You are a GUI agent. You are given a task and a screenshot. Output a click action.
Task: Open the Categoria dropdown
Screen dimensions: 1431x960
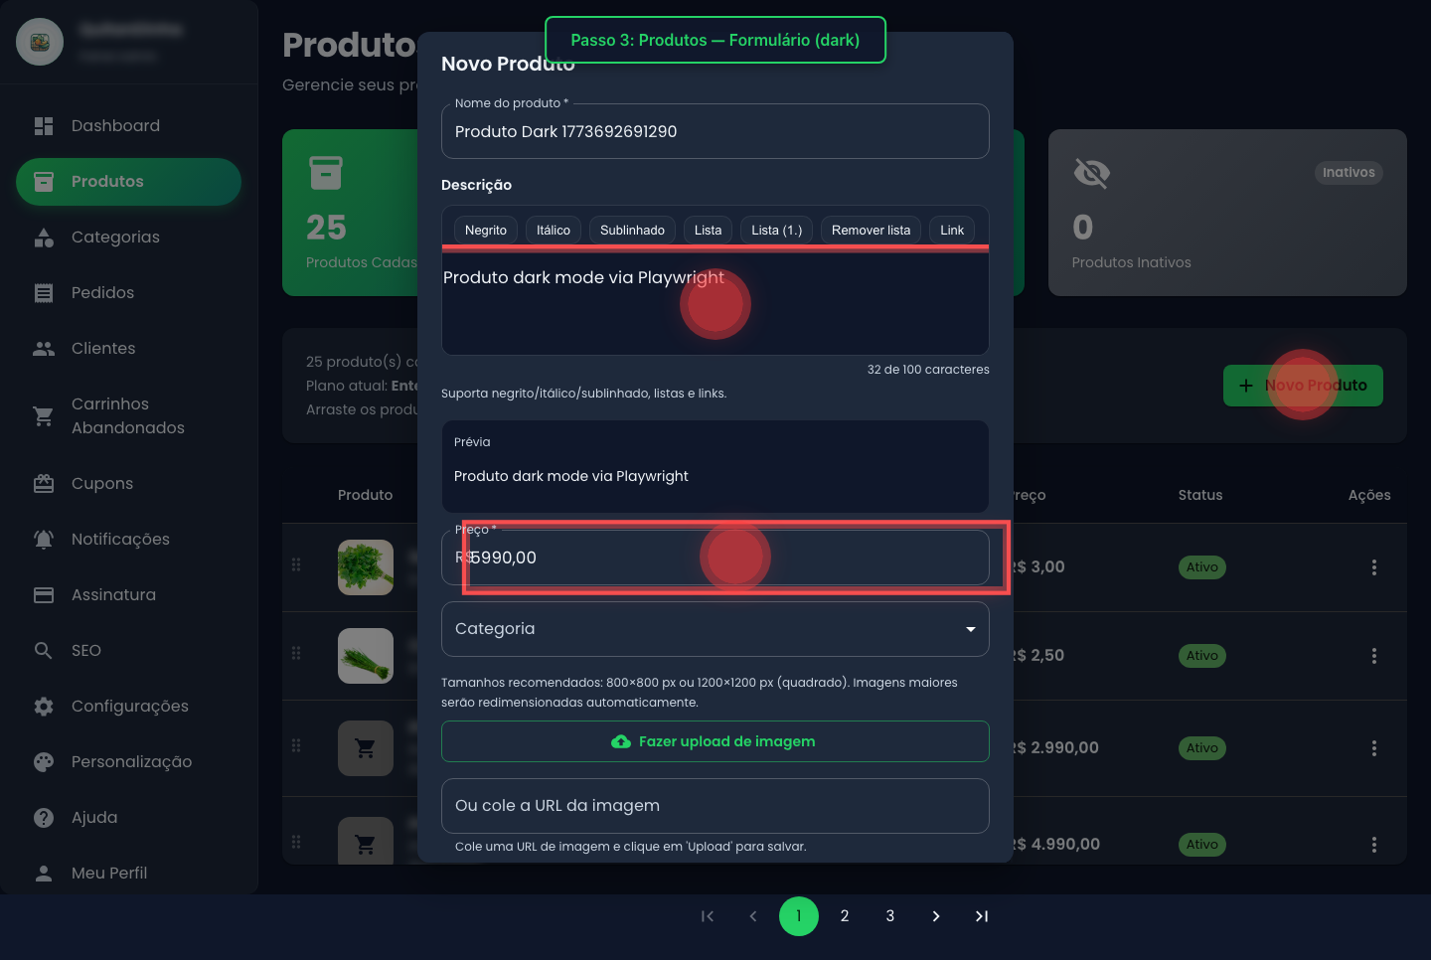coord(715,629)
